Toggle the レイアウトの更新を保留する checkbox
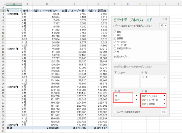Viewport: 182px width, 133px height. (x=115, y=112)
